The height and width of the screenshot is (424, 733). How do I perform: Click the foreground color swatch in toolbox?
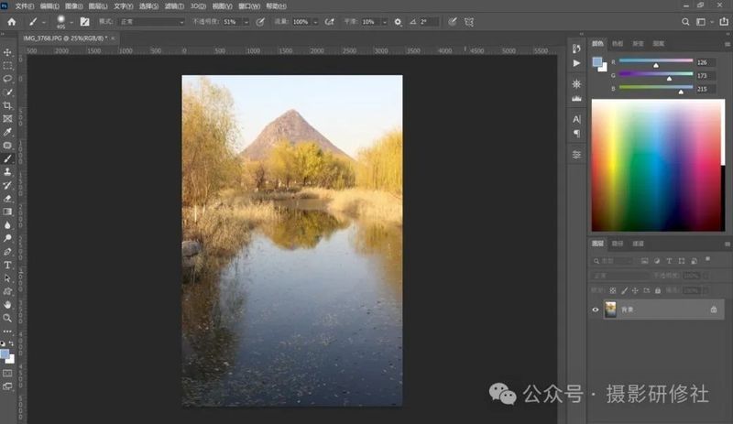tap(5, 354)
